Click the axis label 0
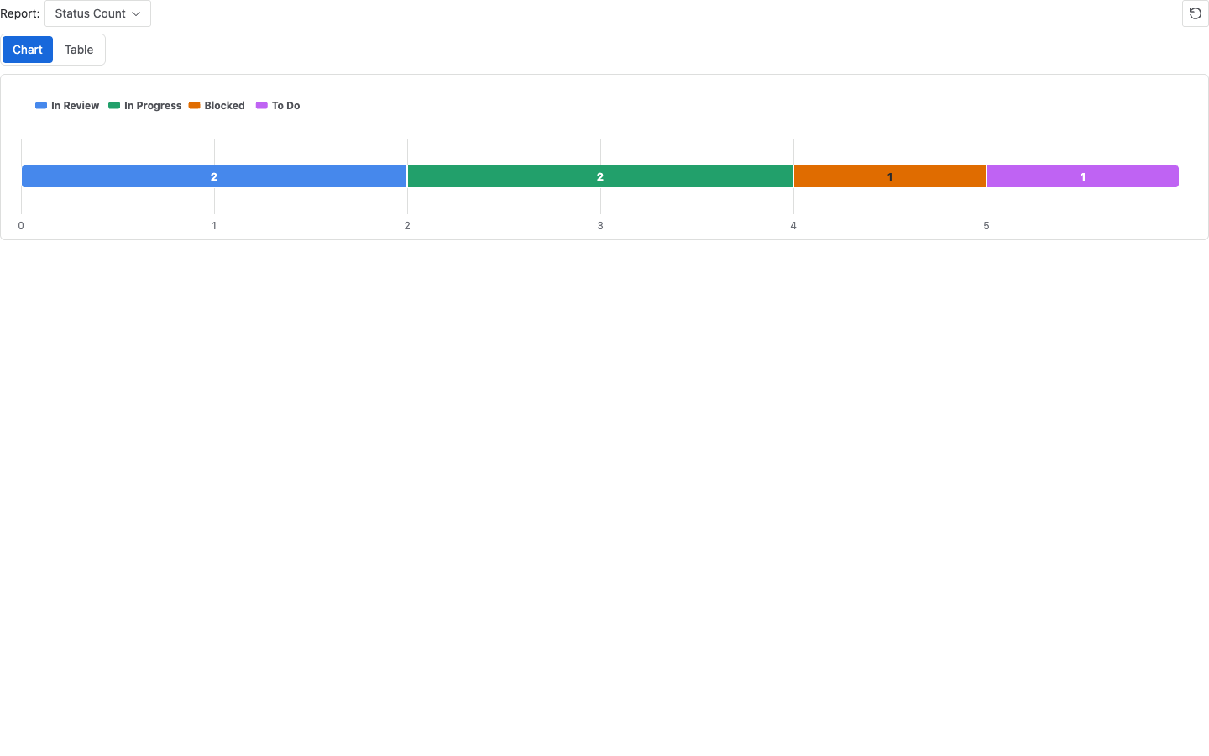This screenshot has height=756, width=1209. click(x=21, y=226)
